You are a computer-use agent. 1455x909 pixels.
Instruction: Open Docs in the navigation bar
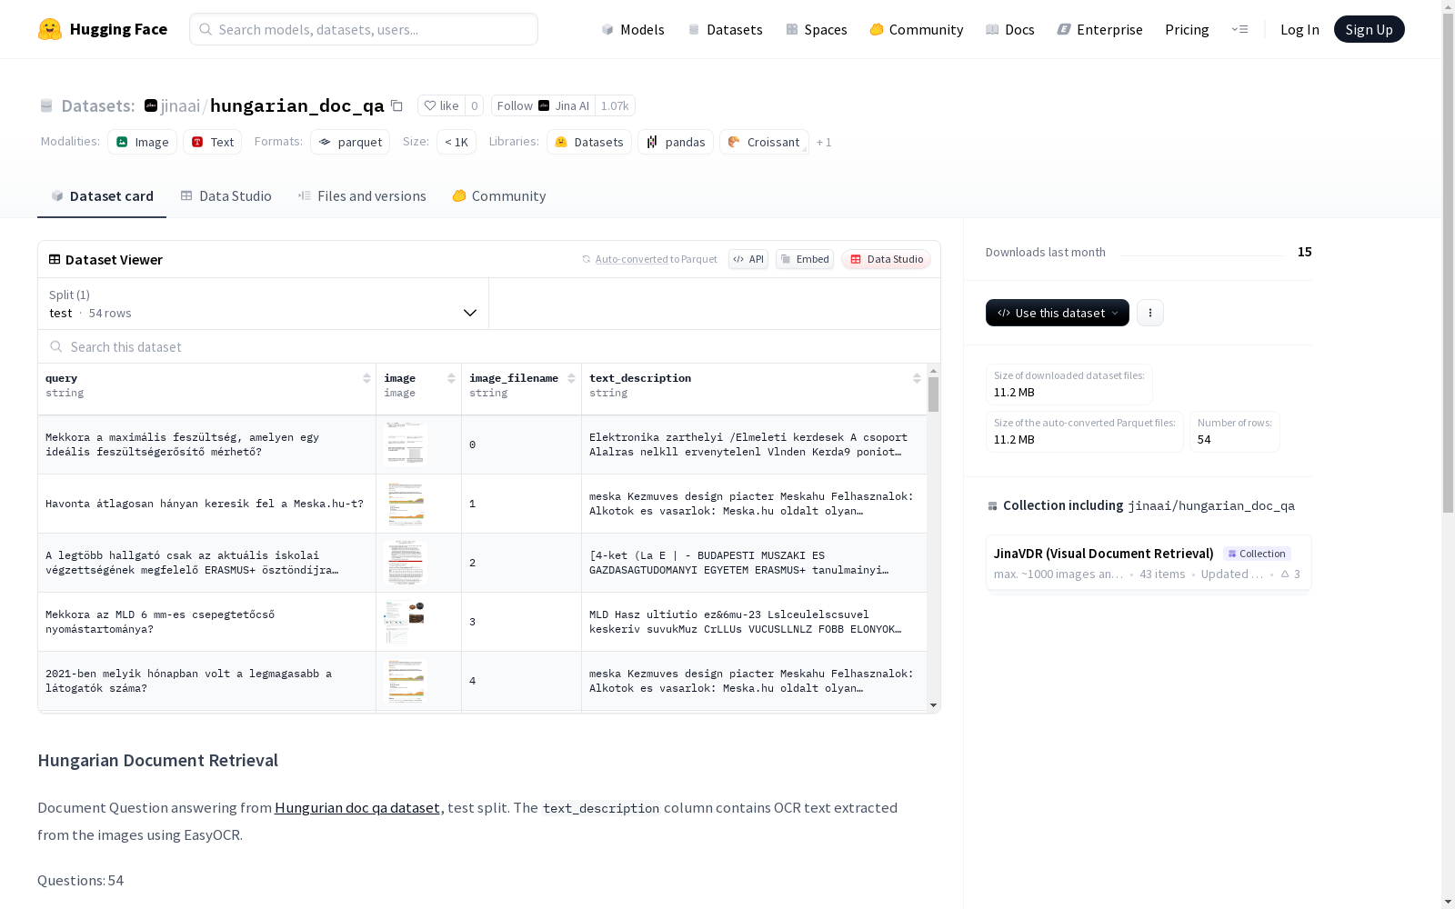(x=1009, y=29)
